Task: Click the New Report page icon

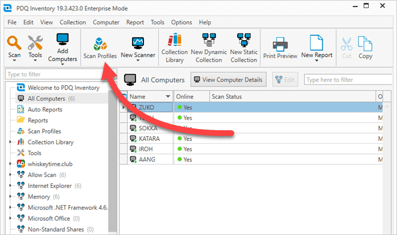Action: pyautogui.click(x=316, y=43)
